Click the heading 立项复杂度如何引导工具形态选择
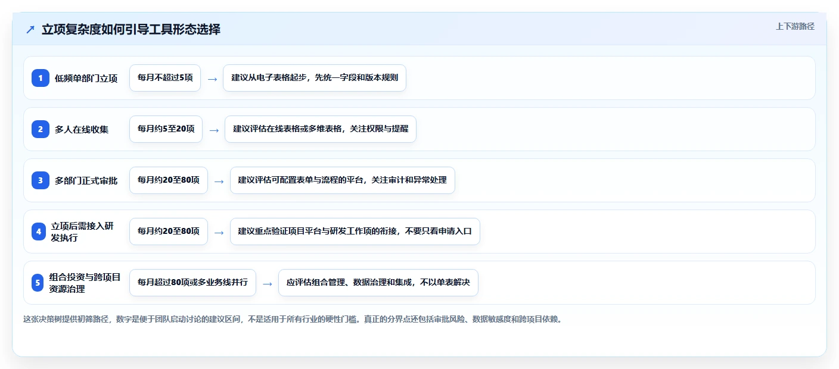 (x=131, y=29)
